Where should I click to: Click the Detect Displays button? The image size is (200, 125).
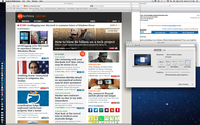pyautogui.click(x=183, y=84)
